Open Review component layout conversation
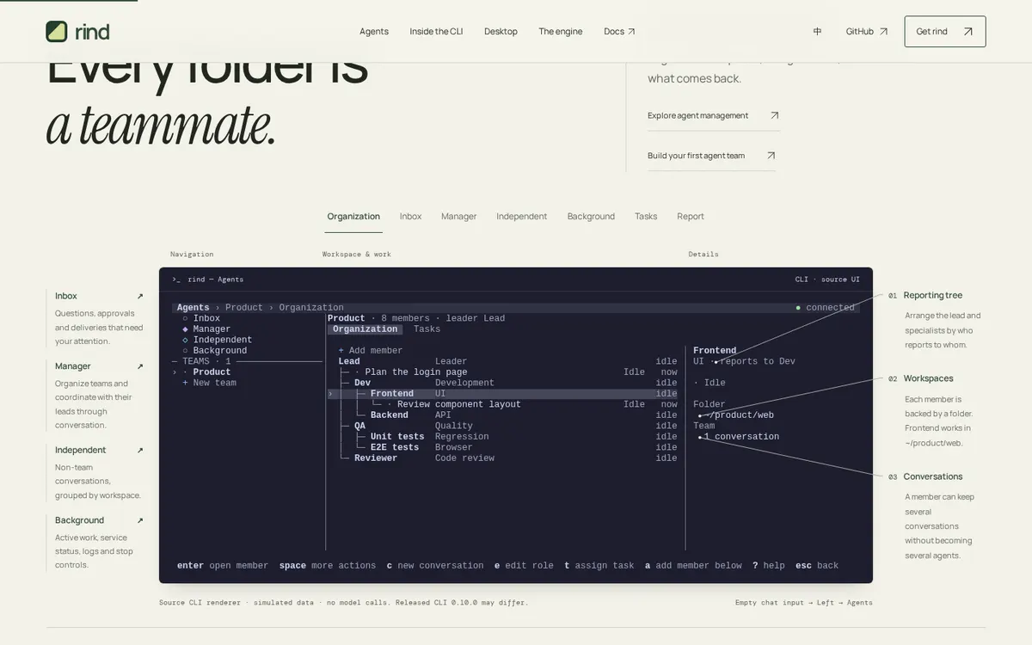This screenshot has width=1032, height=645. (459, 404)
